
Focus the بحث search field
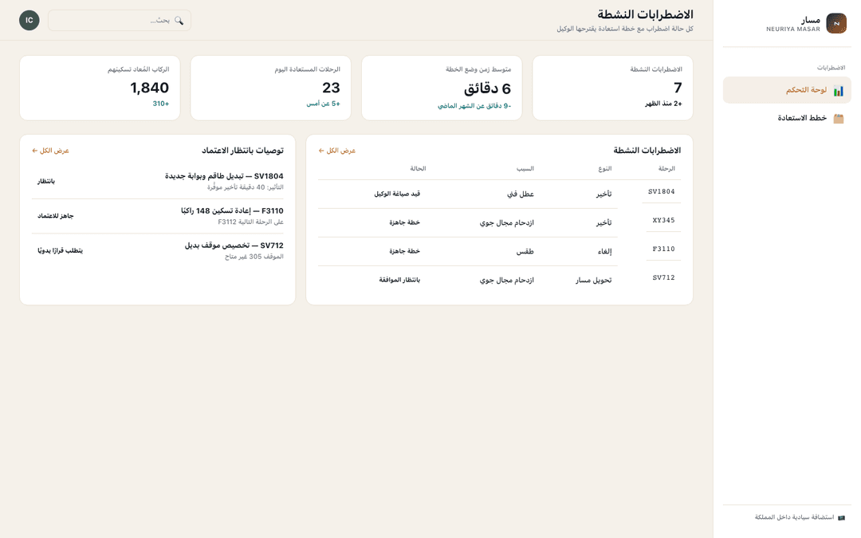click(120, 20)
